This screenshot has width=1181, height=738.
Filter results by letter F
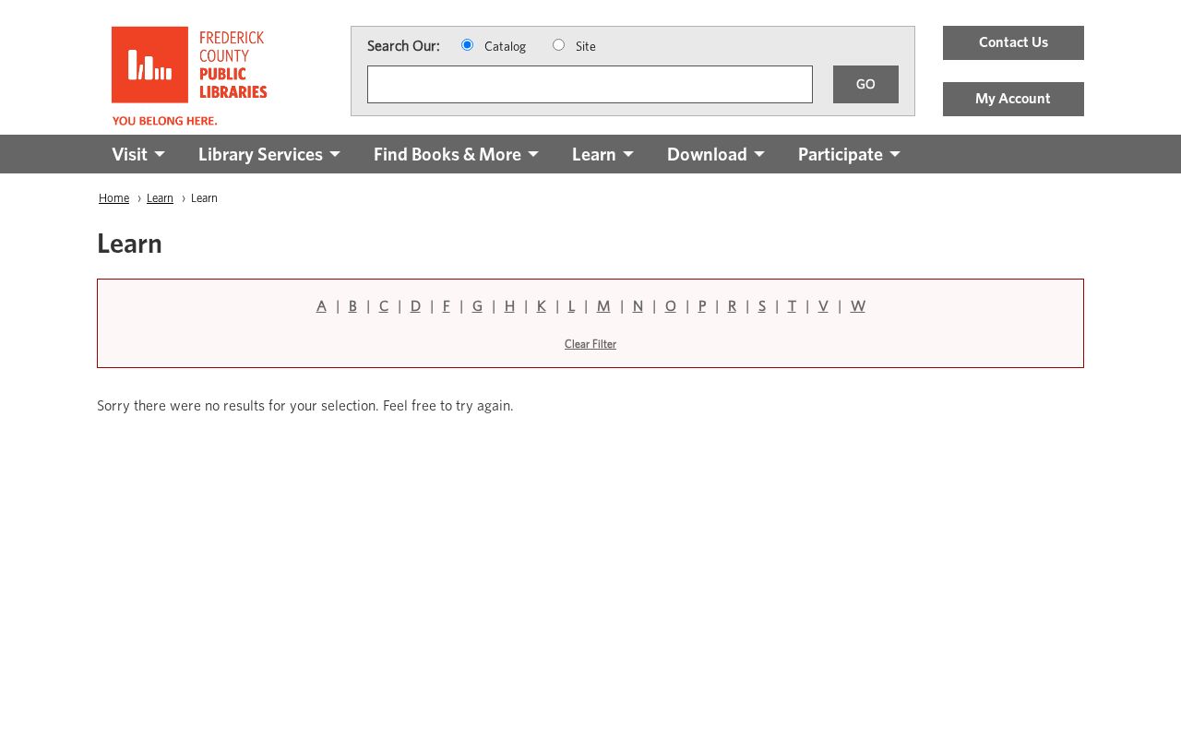click(447, 306)
